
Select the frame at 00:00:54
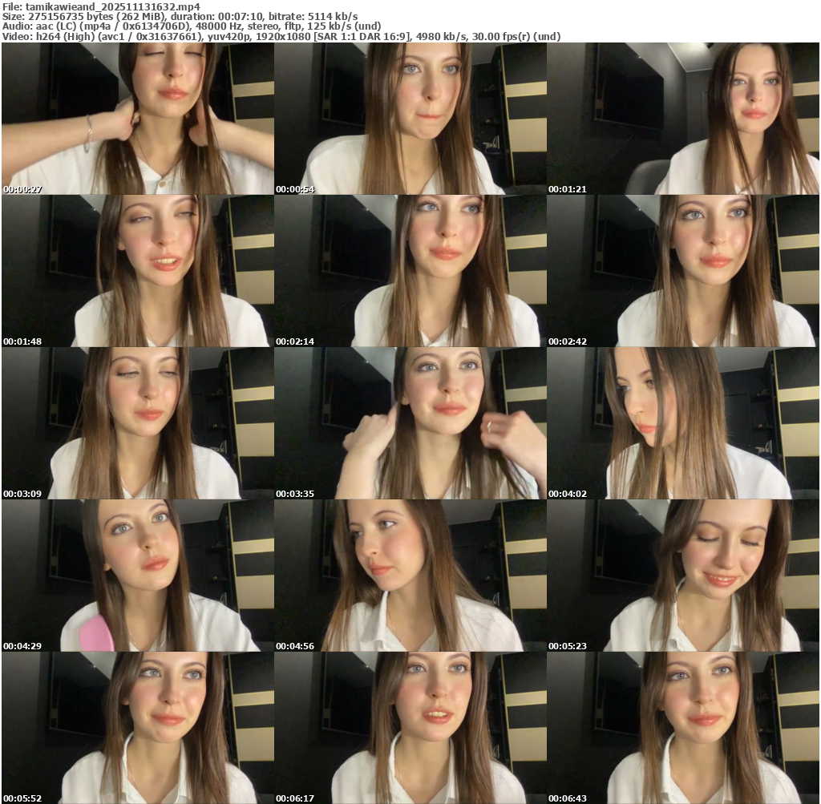(x=410, y=119)
